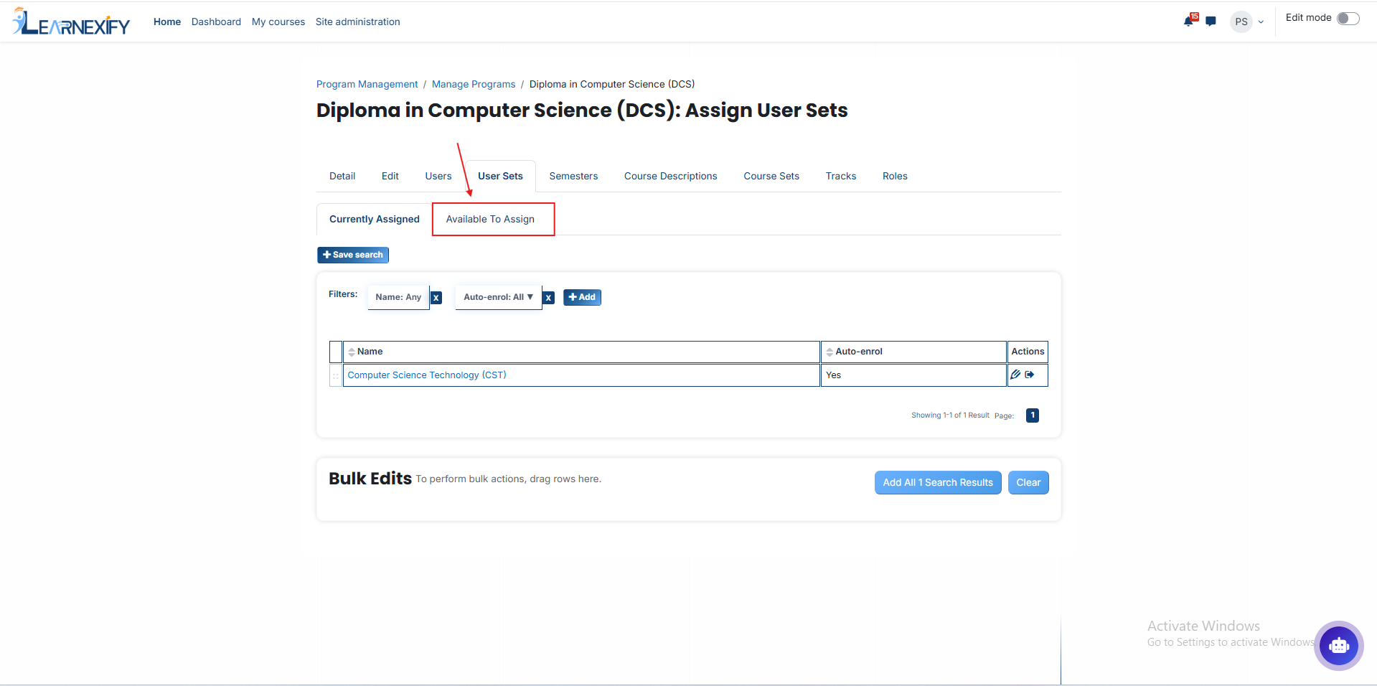The height and width of the screenshot is (686, 1377).
Task: Open the chatbot assistant icon
Action: click(1338, 645)
